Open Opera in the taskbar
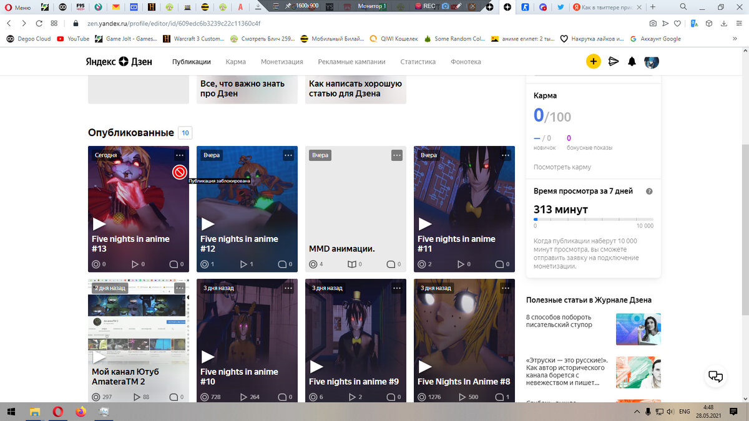 (x=57, y=412)
